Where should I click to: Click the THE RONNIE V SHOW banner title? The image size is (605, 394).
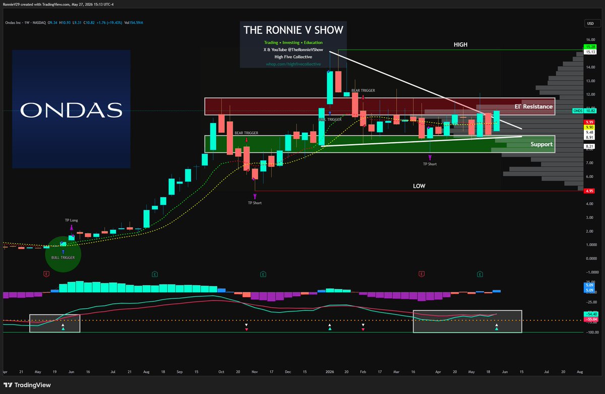click(293, 30)
